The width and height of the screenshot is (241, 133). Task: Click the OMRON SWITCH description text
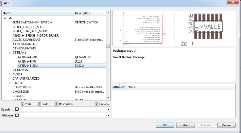point(86,22)
